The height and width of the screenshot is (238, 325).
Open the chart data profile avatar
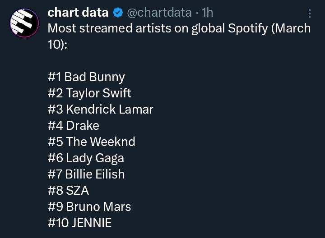[24, 23]
